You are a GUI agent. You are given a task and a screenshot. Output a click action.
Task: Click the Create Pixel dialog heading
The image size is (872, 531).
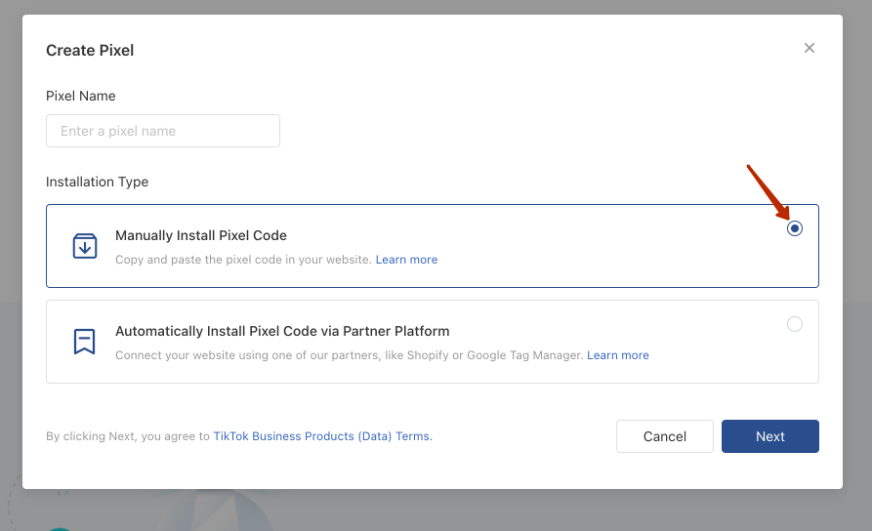tap(90, 50)
